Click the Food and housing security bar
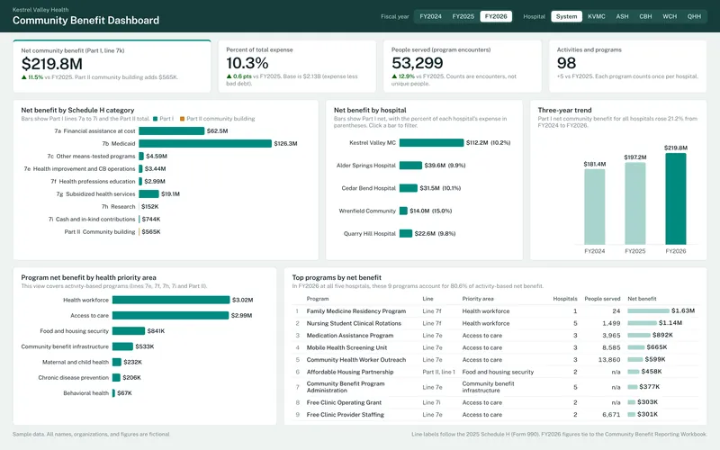The width and height of the screenshot is (720, 450). 129,331
